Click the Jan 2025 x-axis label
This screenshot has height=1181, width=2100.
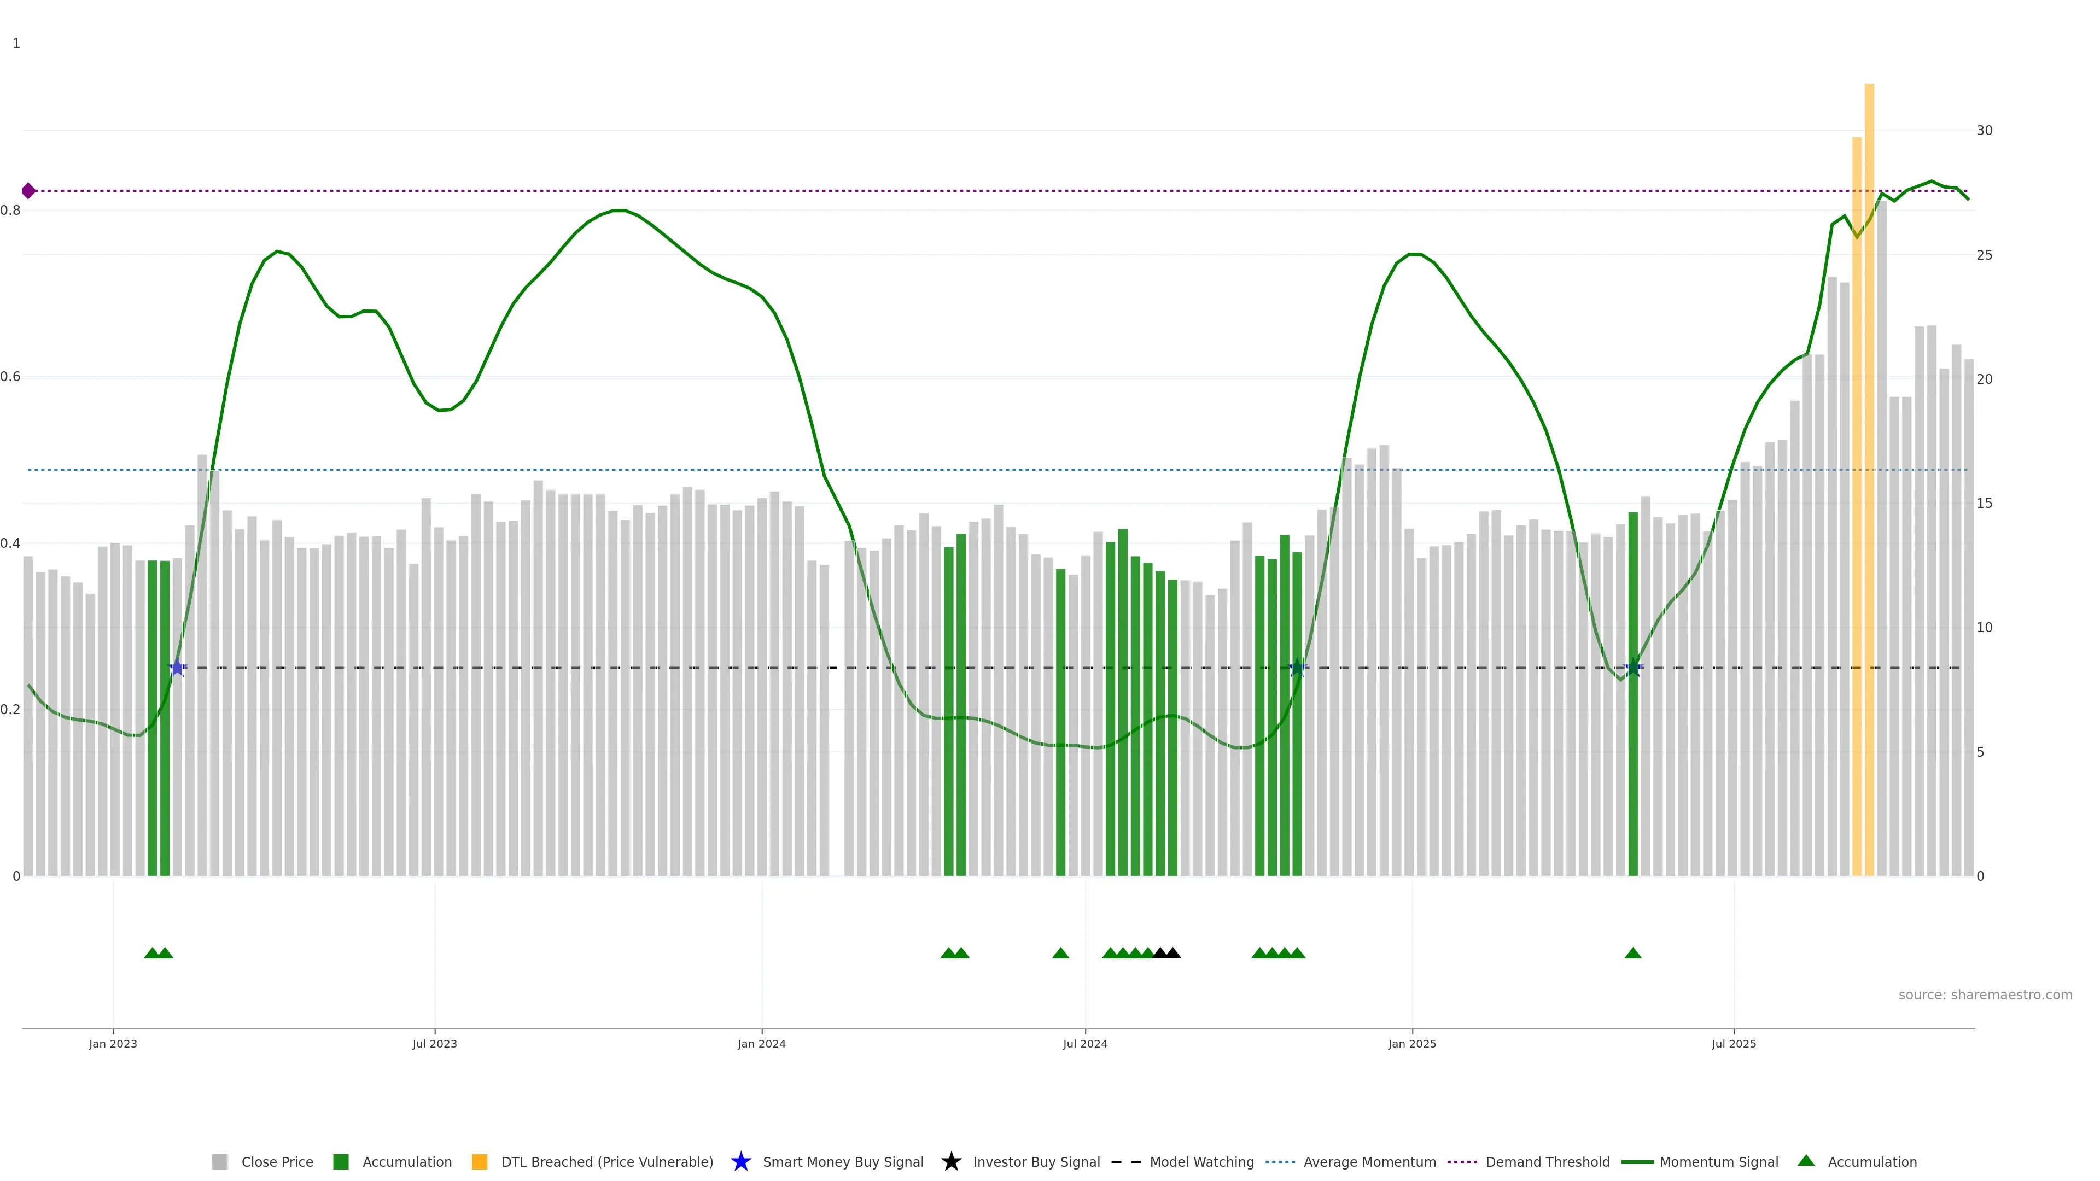point(1411,1044)
